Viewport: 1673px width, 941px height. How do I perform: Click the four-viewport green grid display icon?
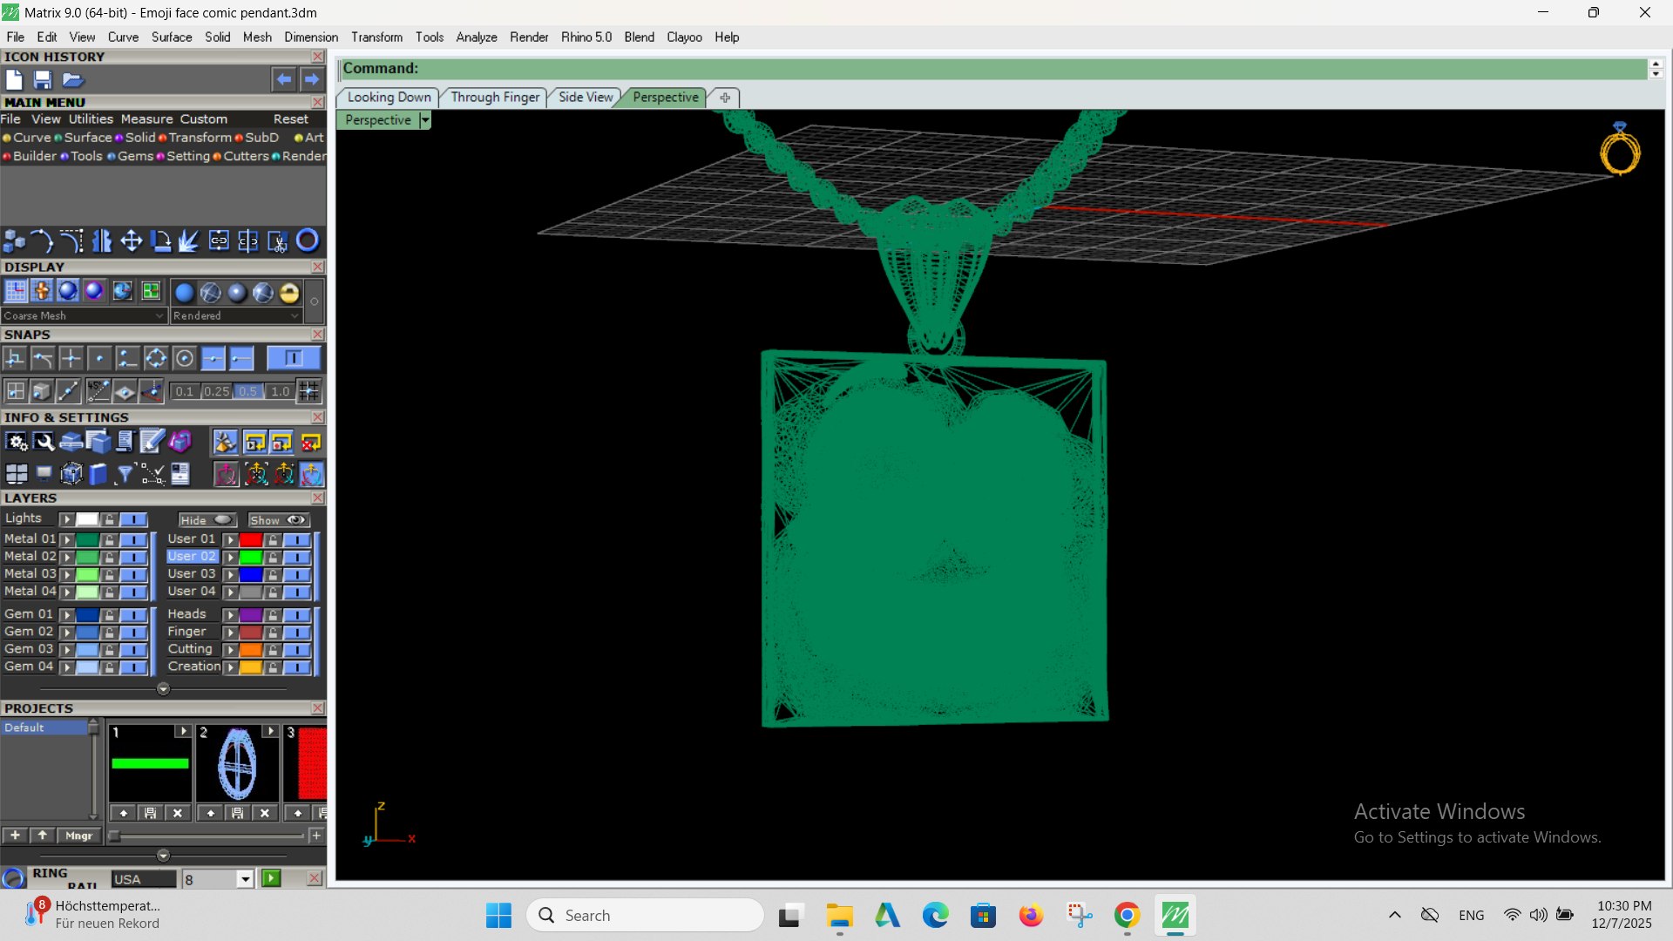(151, 291)
